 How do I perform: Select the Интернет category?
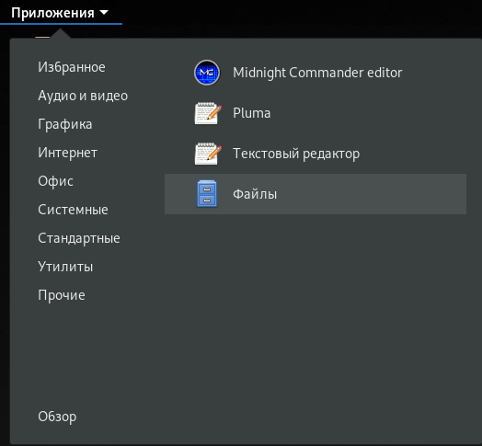click(x=68, y=153)
